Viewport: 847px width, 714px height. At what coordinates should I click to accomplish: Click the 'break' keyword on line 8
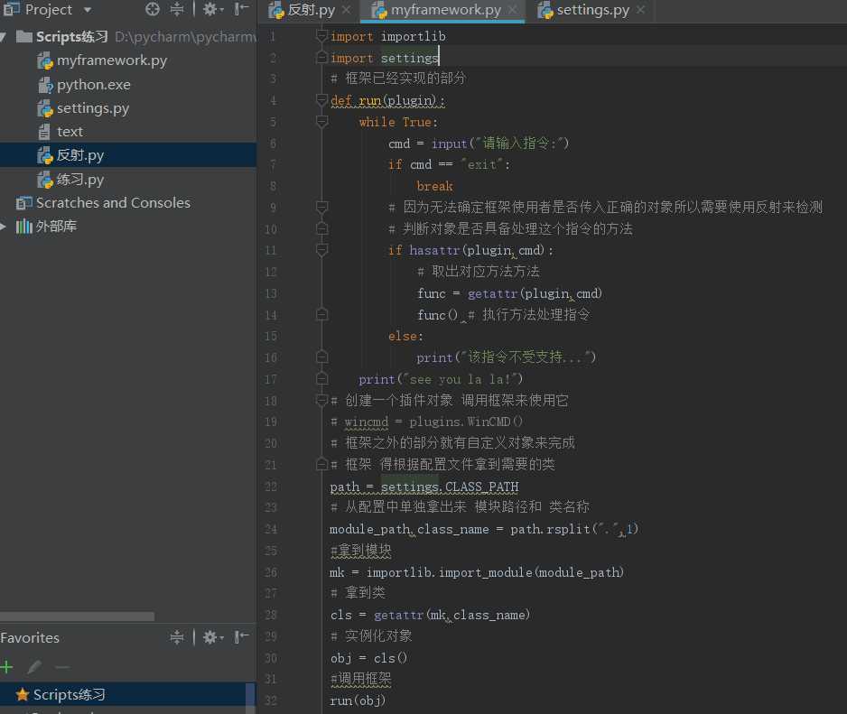coord(434,186)
